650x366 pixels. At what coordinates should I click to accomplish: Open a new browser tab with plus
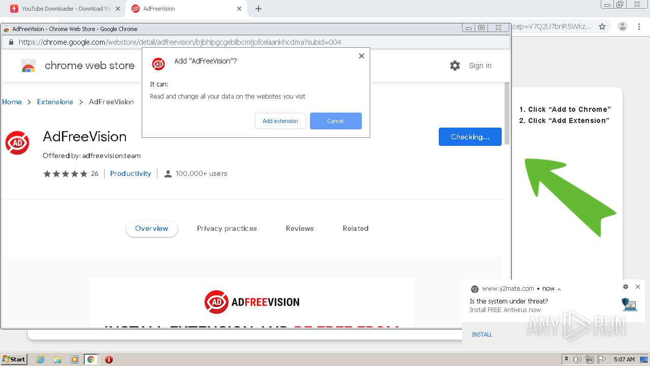[x=258, y=9]
